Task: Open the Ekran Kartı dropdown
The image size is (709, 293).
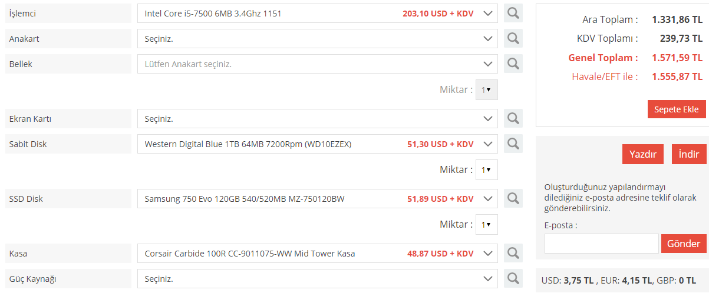Action: coord(317,119)
